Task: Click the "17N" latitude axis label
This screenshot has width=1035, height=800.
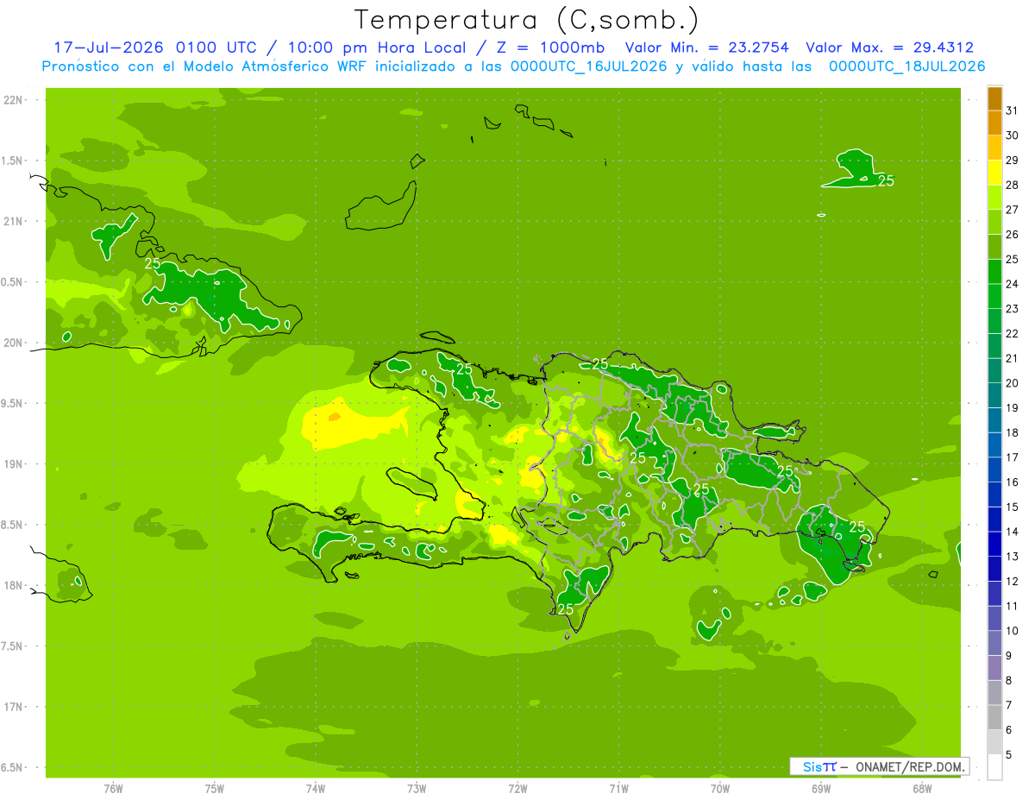Action: tap(15, 707)
